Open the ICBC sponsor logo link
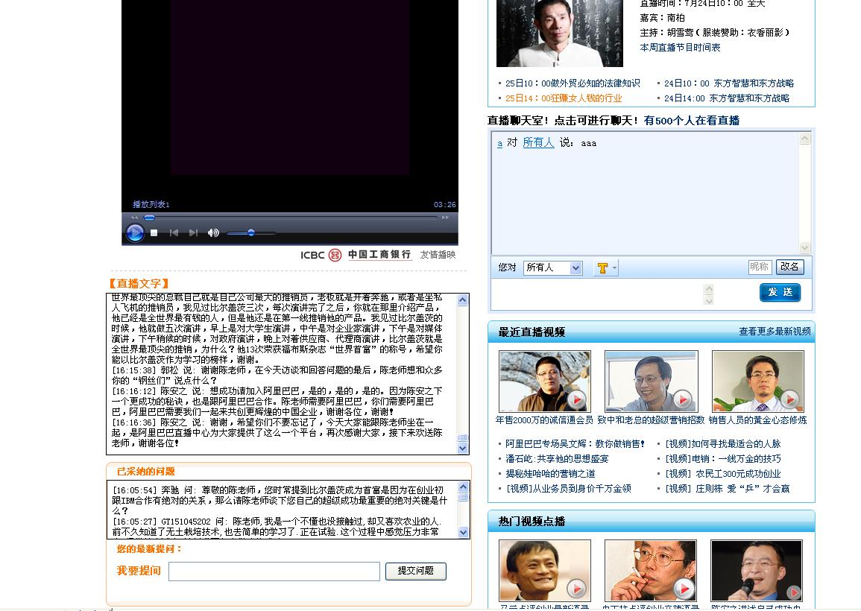The width and height of the screenshot is (861, 611). point(356,255)
